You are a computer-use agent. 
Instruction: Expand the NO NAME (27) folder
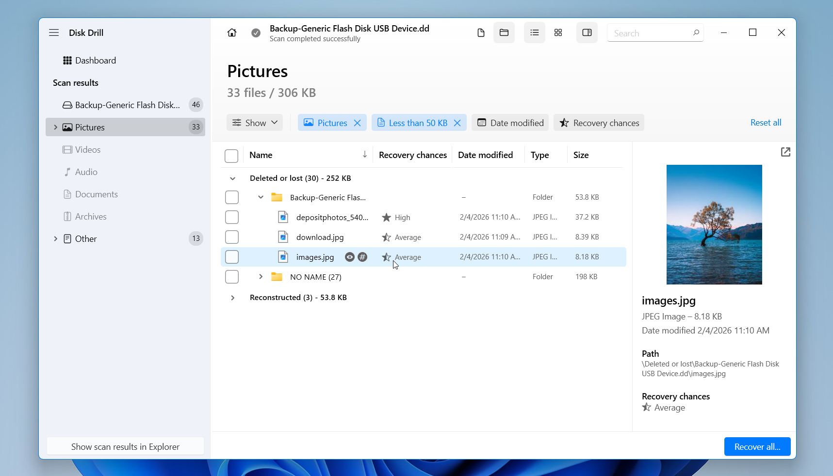point(261,277)
